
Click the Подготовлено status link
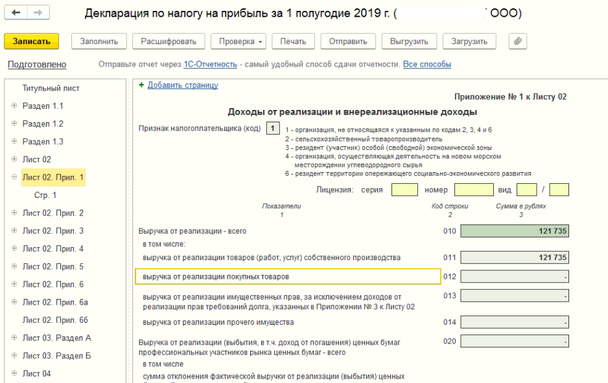tap(36, 65)
